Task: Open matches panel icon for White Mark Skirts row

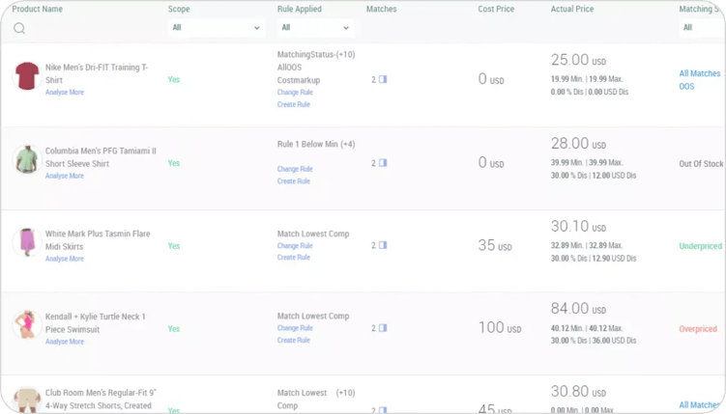Action: tap(383, 245)
